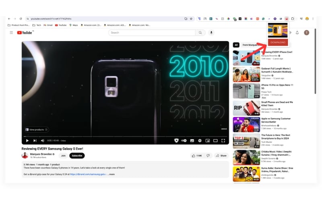Click the Marques Brownlee channel avatar
Image resolution: width=322 pixels, height=201 pixels.
click(25, 156)
